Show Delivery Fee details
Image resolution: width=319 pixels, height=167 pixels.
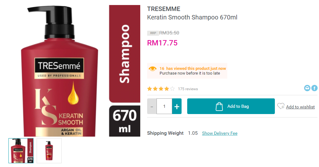coord(220,133)
